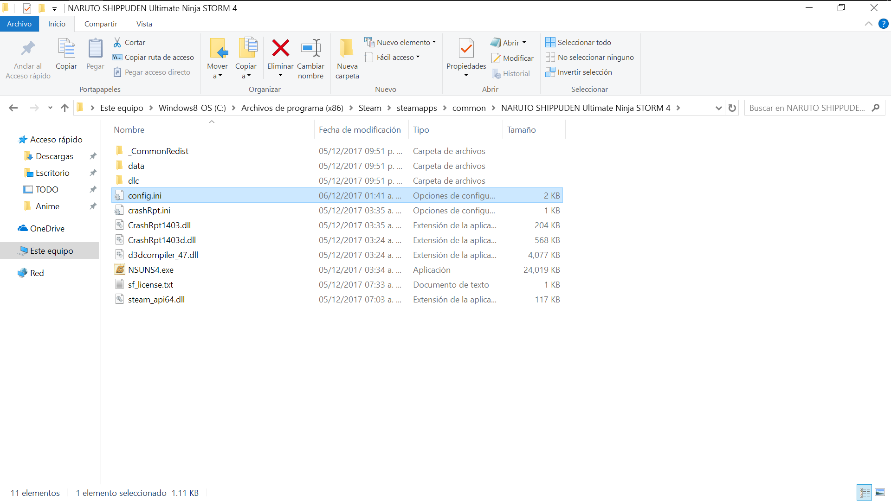The width and height of the screenshot is (891, 501).
Task: Open Escritorio in the sidebar
Action: 52,173
